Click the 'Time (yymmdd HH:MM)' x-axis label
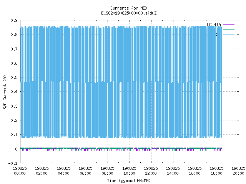This screenshot has height=184, width=246. [129, 181]
